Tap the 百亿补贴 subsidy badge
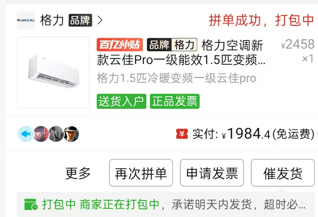The width and height of the screenshot is (318, 217). [120, 45]
